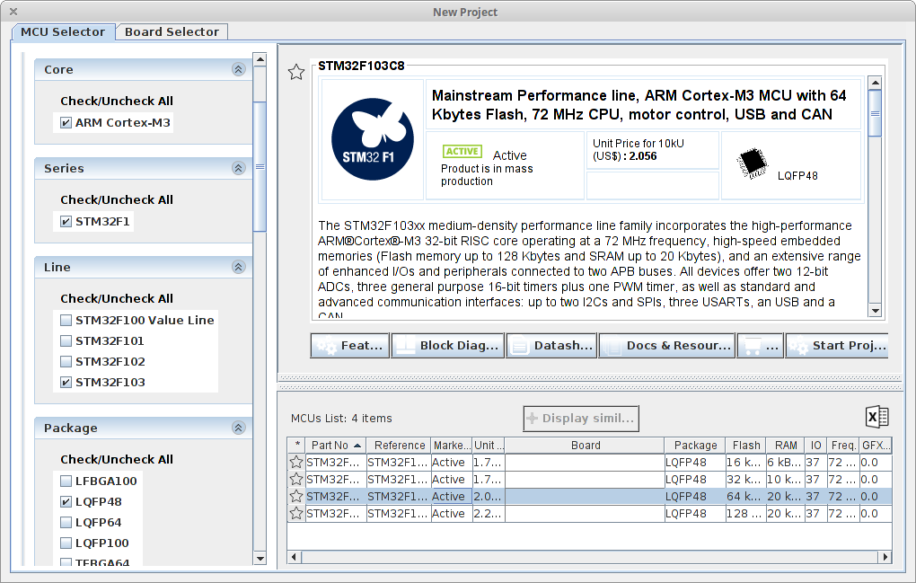Click the Start Project button
Viewport: 916px width, 583px height.
[837, 345]
